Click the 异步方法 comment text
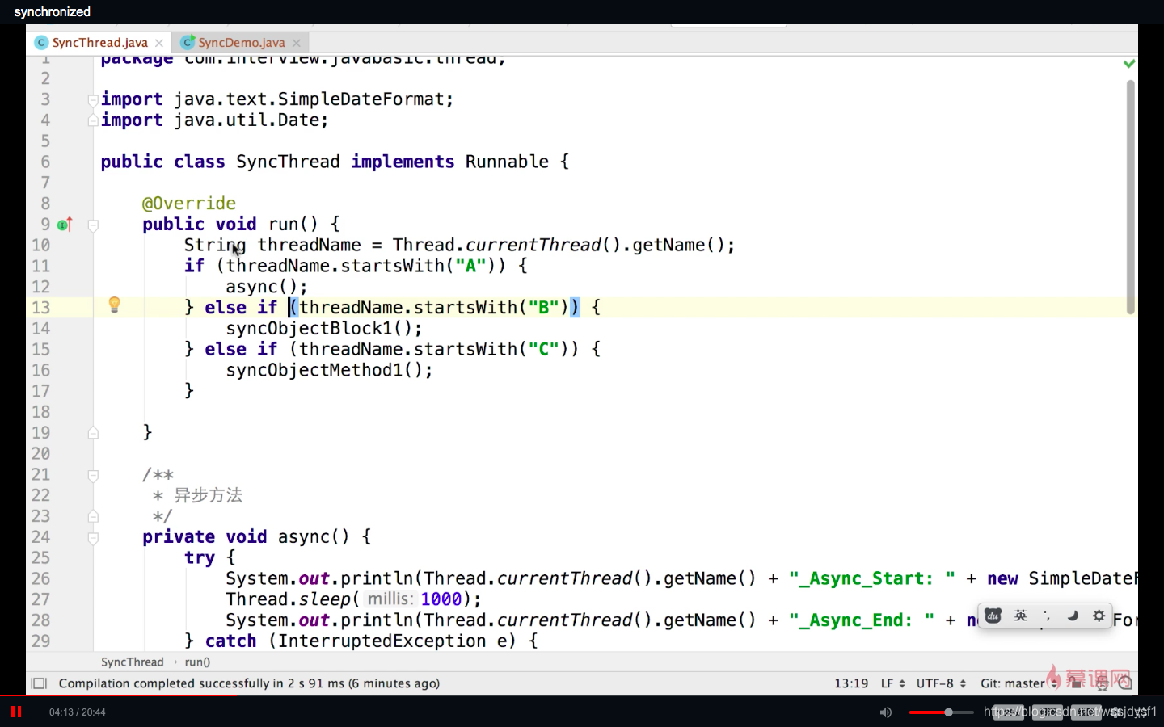 (x=208, y=495)
